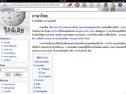Viewport: 126px width, 94px height.
Task: Jump to subsection 2.3 วรรณยุกต์
Action: point(45,77)
